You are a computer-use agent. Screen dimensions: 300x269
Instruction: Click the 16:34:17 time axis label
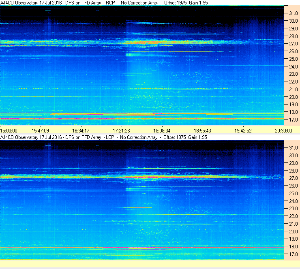(x=81, y=130)
